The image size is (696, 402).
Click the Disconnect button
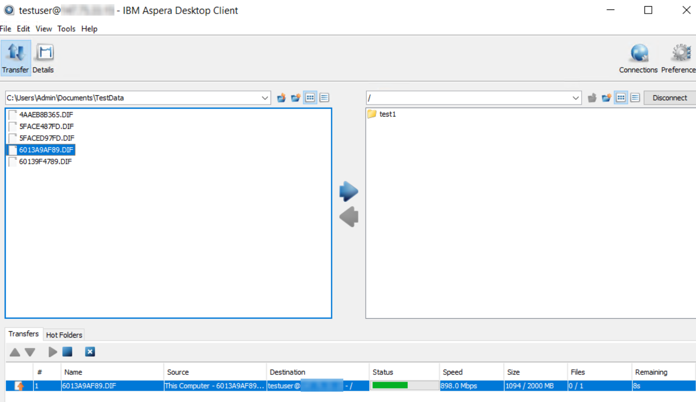tap(670, 98)
